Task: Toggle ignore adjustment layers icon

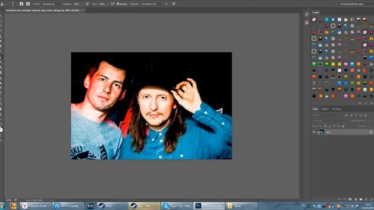Action: (x=166, y=4)
